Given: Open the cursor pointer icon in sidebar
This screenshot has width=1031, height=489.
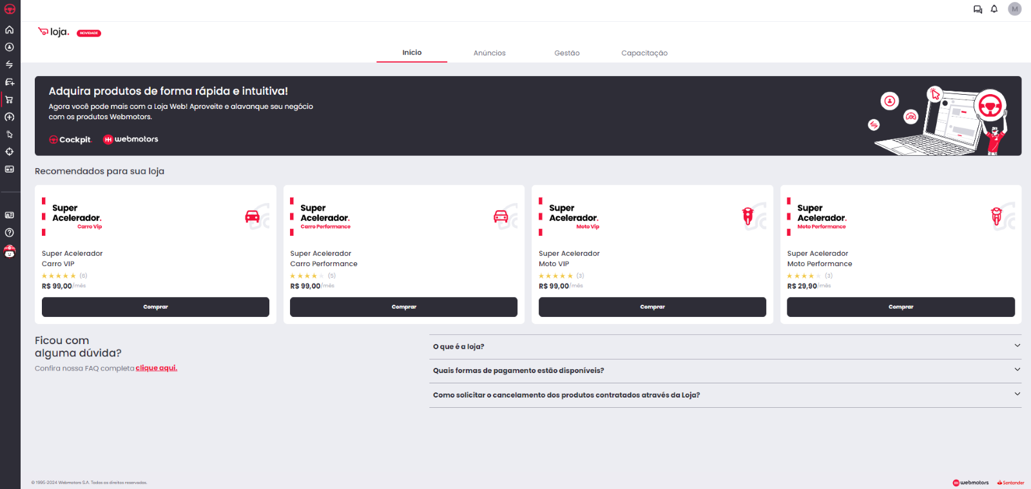Looking at the screenshot, I should tap(10, 135).
